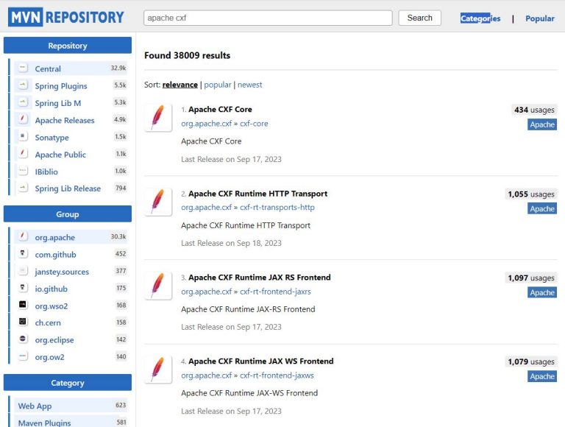Click the cxf-rt-transports-http artifact link

coord(277,208)
